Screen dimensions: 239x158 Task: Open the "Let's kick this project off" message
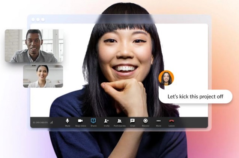[x=195, y=97]
